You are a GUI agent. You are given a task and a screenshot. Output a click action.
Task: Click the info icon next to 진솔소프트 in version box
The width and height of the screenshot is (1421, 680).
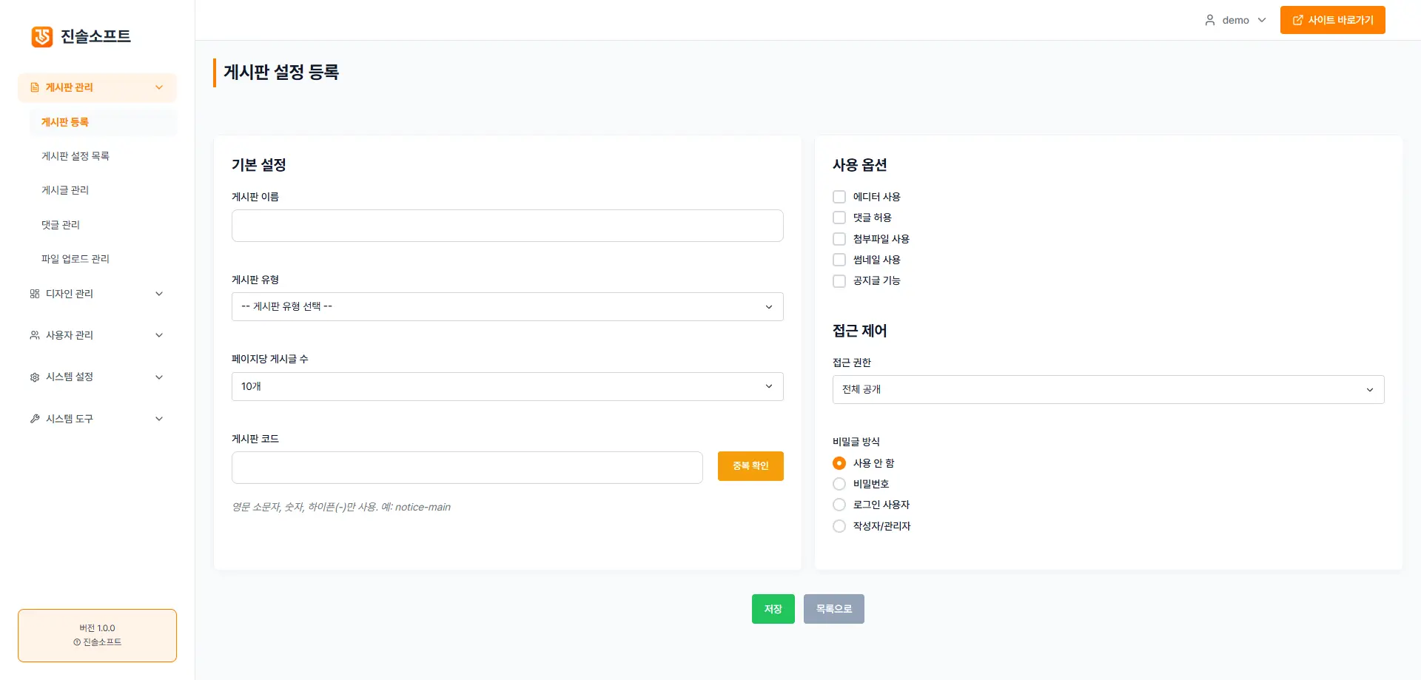pyautogui.click(x=76, y=642)
